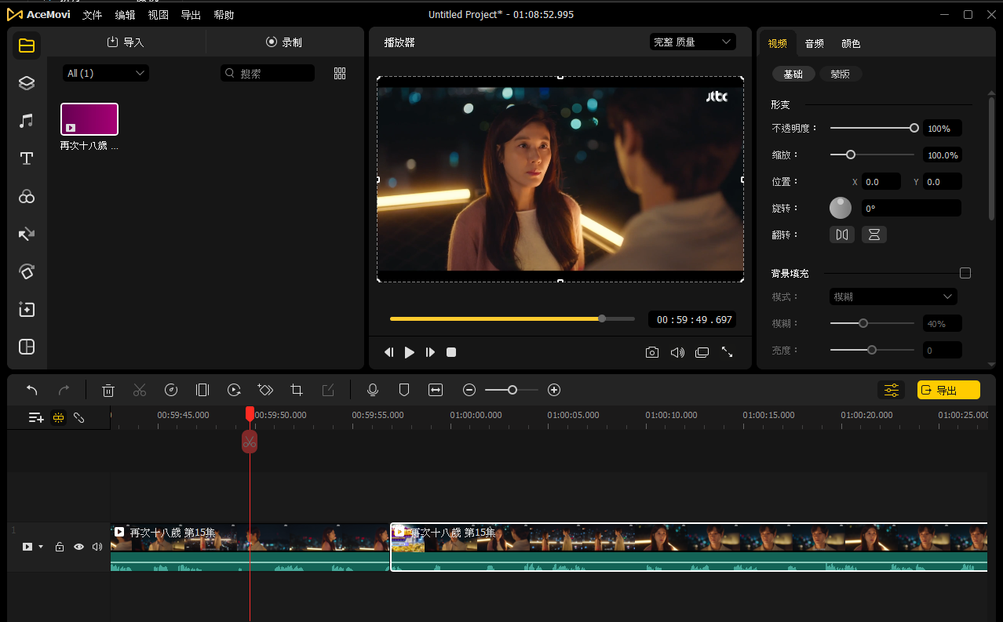Lock track 1 with the padlock icon
Viewport: 1003px width, 622px height.
coord(60,547)
